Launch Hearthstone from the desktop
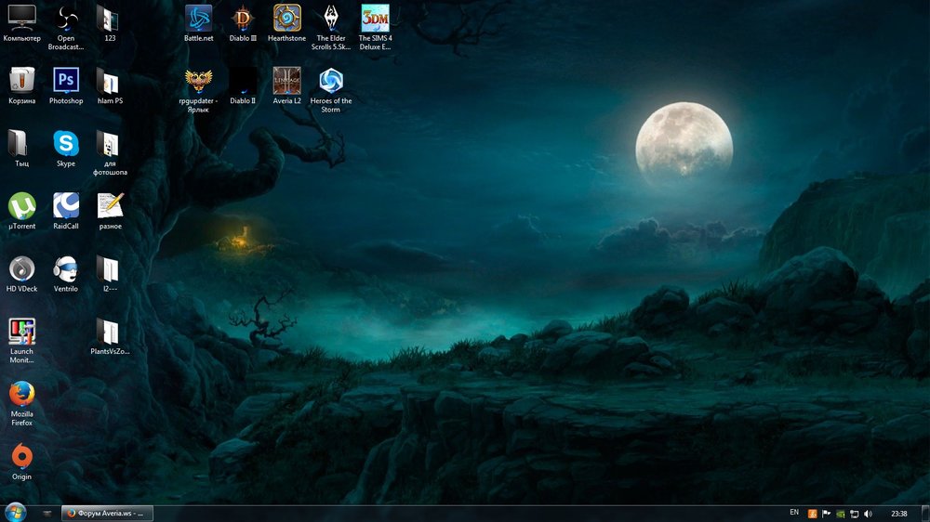This screenshot has height=522, width=930. (x=286, y=19)
